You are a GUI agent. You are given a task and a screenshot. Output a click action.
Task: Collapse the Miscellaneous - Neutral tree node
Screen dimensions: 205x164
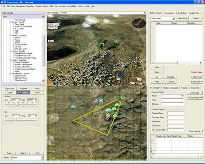pos(10,74)
